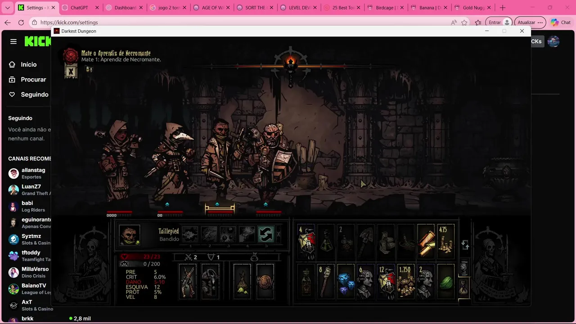Click the Entrar profile button

pos(499,22)
